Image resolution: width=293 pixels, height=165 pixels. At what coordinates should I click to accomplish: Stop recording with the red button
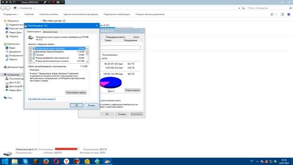tap(54, 2)
